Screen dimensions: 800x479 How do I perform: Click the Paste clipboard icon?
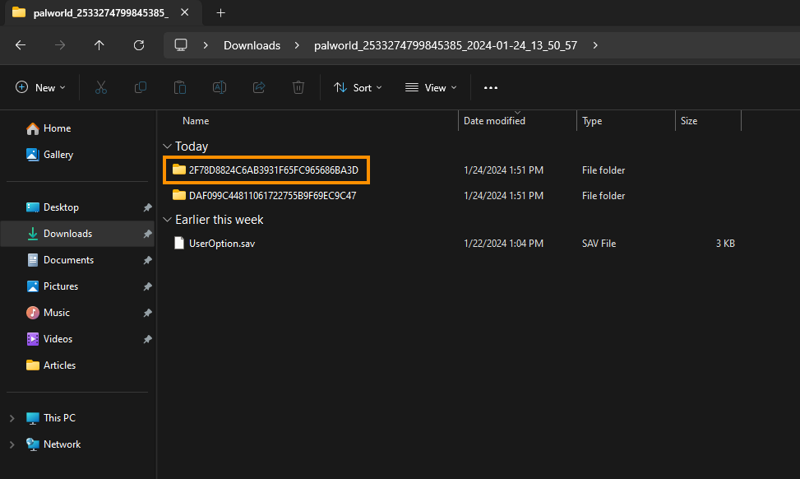pyautogui.click(x=179, y=88)
